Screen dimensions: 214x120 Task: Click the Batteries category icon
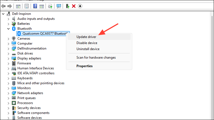(x=14, y=24)
